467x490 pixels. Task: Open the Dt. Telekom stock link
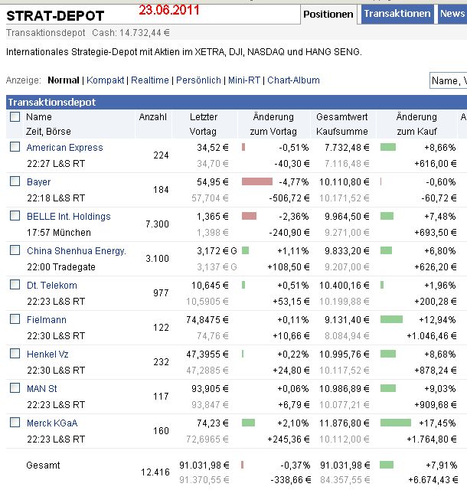click(x=52, y=286)
